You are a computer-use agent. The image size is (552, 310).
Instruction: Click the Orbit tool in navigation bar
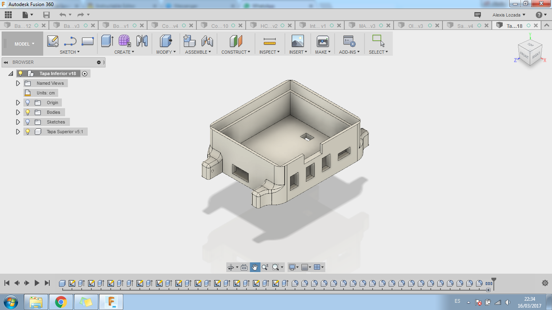[231, 267]
